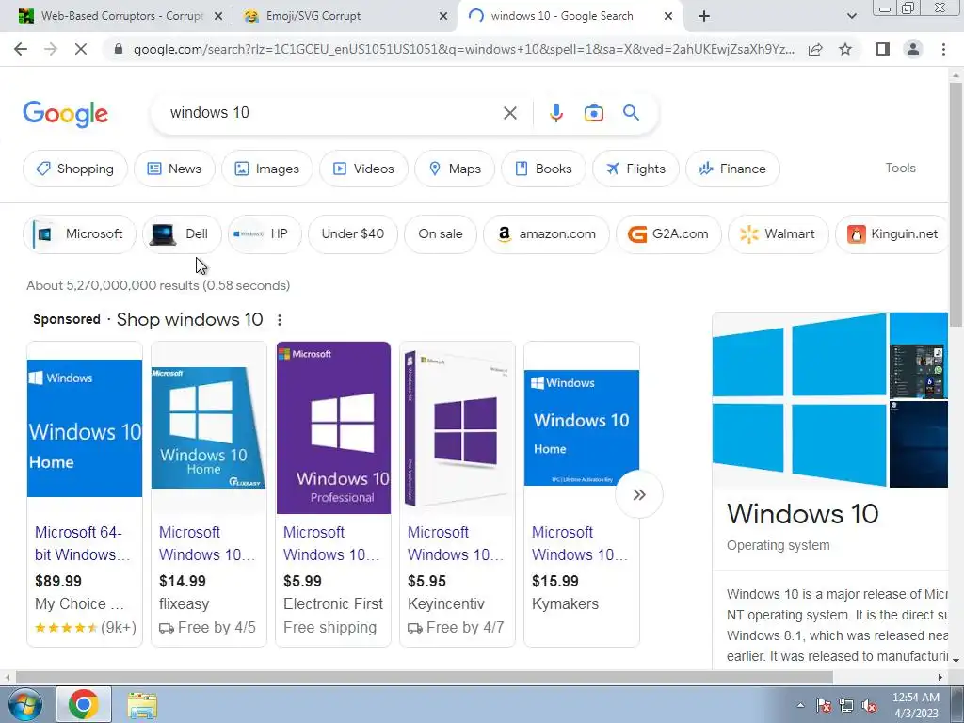Open the Chrome profile avatar
964x723 pixels.
(913, 49)
